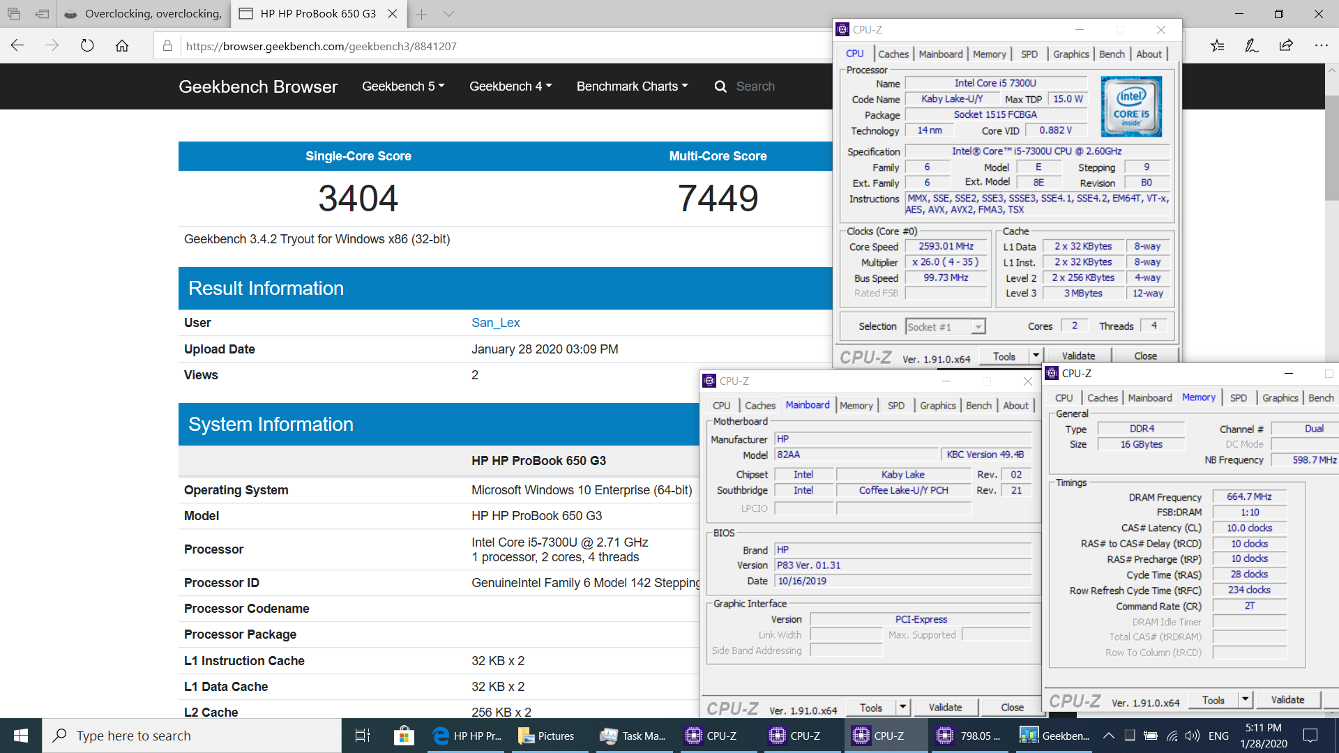Image resolution: width=1339 pixels, height=753 pixels.
Task: Click the volume speaker tray icon
Action: click(1193, 736)
